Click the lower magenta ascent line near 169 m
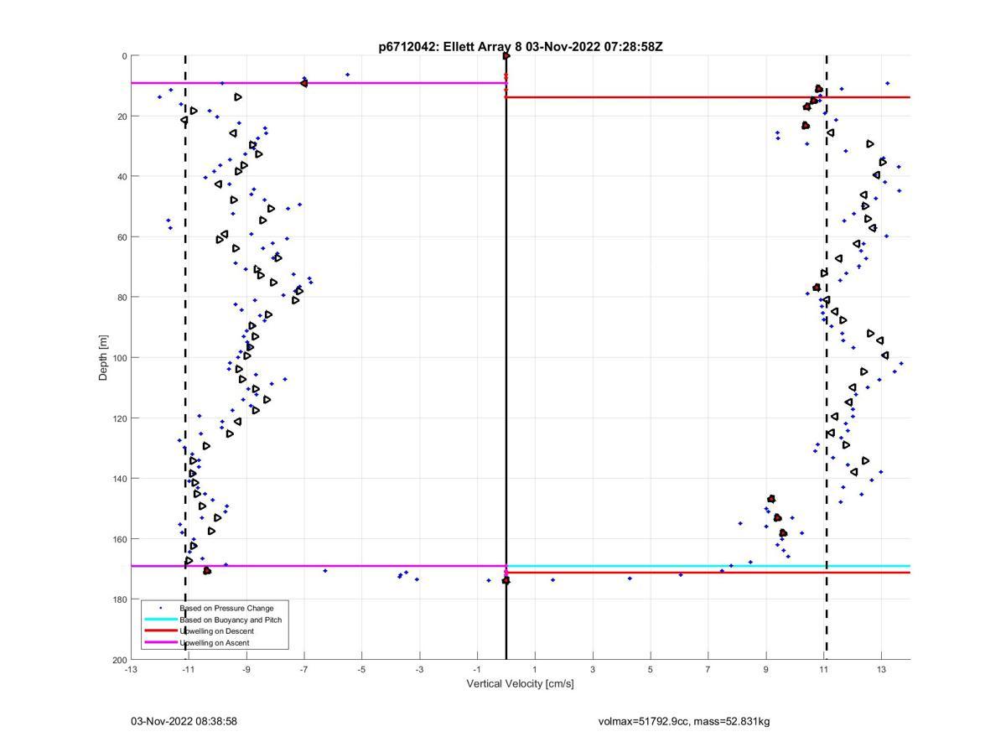1006x742 pixels. point(319,566)
